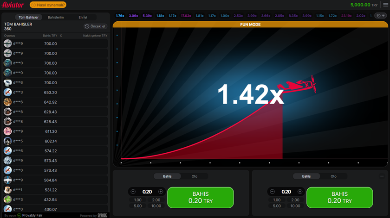
Task: Decrease the left bet amount with minus
Action: point(133,192)
